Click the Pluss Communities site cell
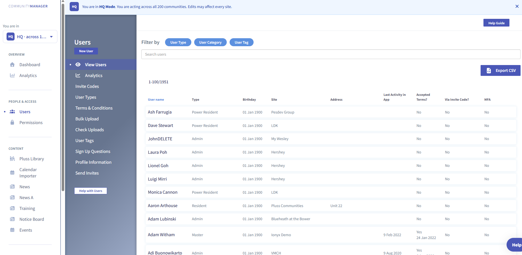The height and width of the screenshot is (255, 522). pyautogui.click(x=287, y=206)
